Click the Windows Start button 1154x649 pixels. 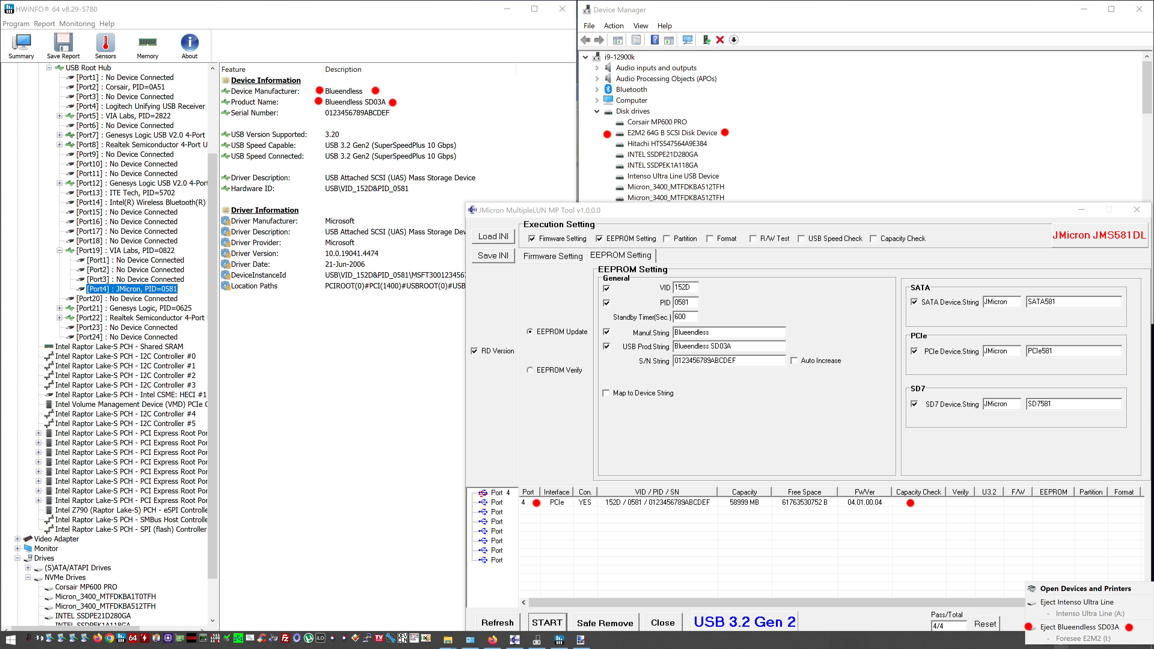tap(10, 640)
